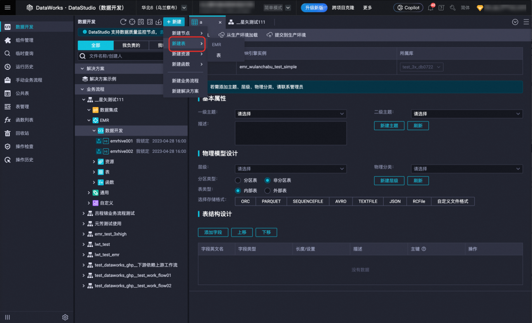The image size is (532, 323).
Task: Select 外部表 radio button
Action: [268, 191]
